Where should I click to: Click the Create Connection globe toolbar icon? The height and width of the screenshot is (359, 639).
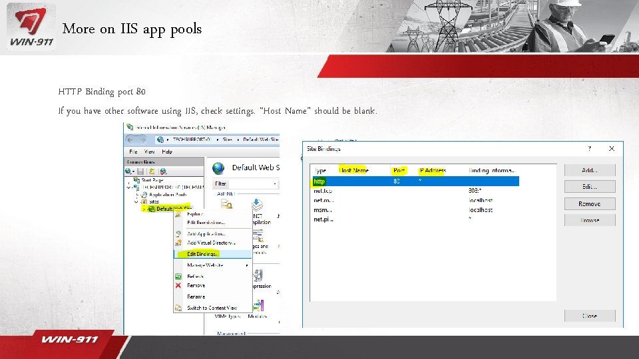(128, 172)
